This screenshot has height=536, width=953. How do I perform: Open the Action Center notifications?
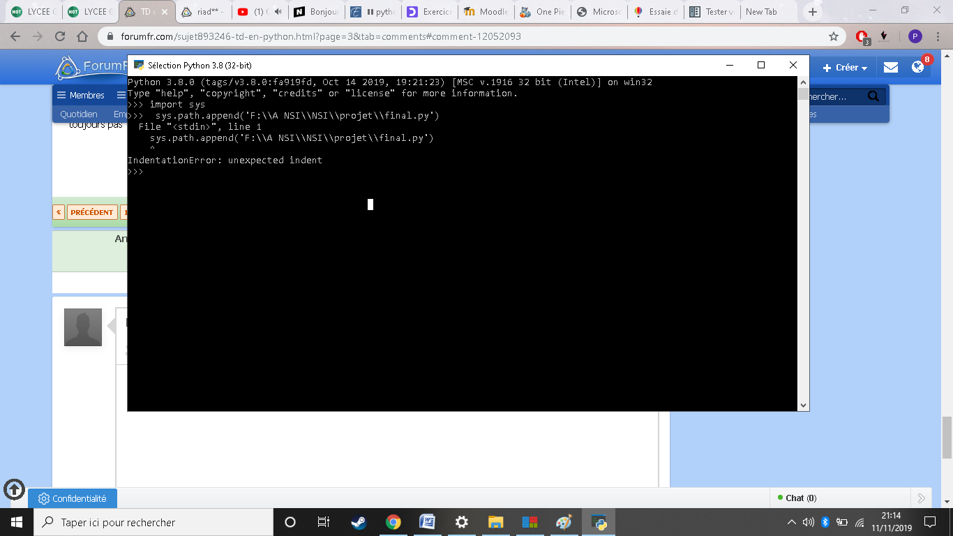click(x=929, y=522)
